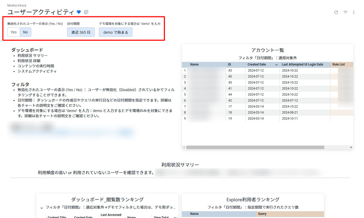364x218 pixels.
Task: Click the Created Date sort arrow
Action: [276, 65]
